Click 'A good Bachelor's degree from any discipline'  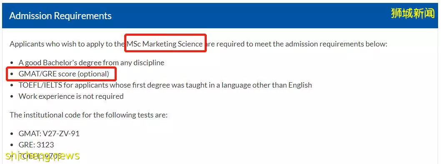pyautogui.click(x=91, y=63)
